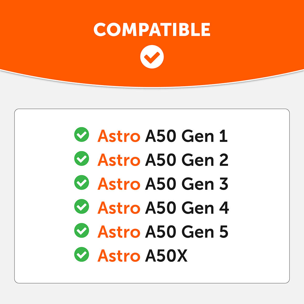Click green checkmark beside Astro A50 Gen 5
Image resolution: width=304 pixels, height=304 pixels.
pos(81,230)
